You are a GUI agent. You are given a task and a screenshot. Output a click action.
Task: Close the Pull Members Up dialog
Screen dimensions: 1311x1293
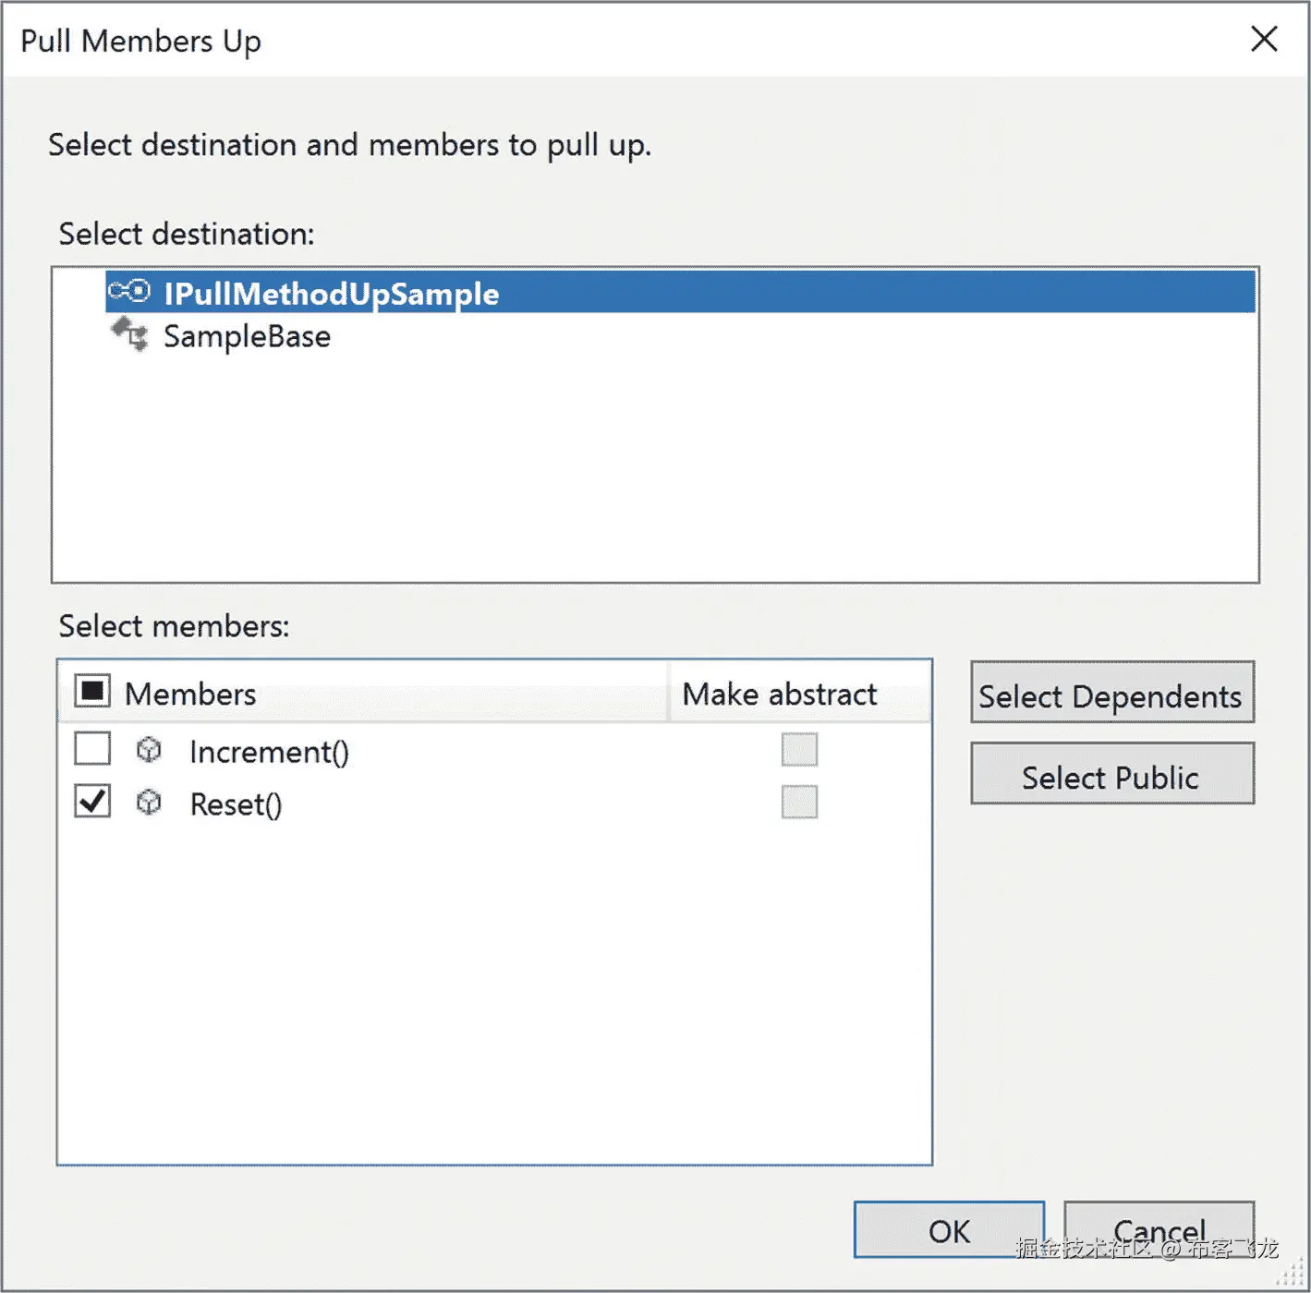1263,39
